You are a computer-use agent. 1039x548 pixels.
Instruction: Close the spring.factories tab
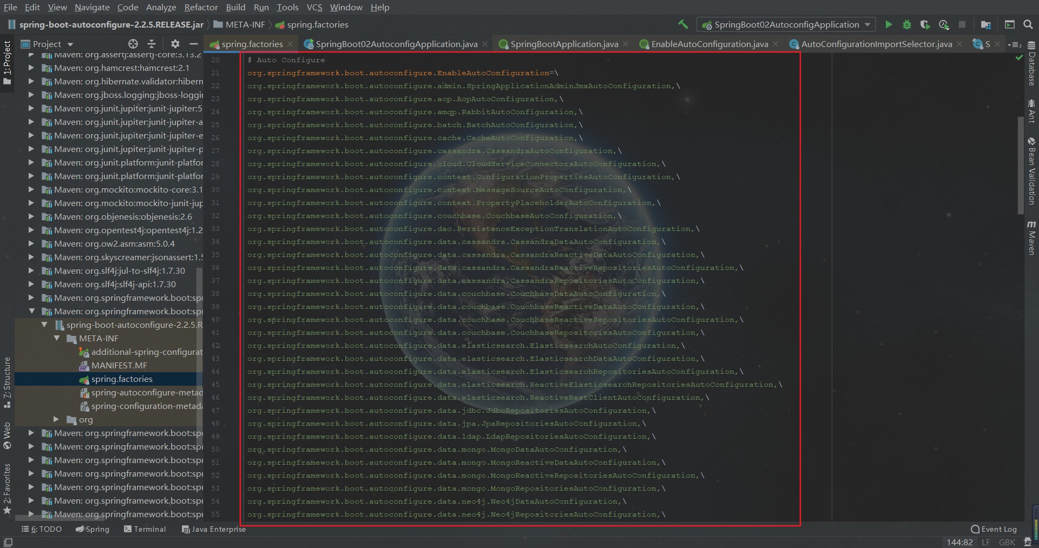pyautogui.click(x=290, y=44)
